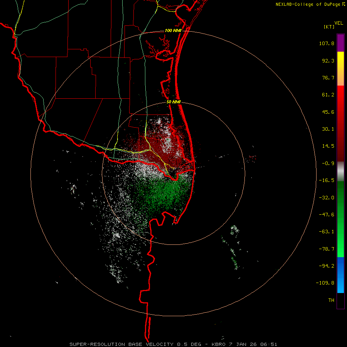The image size is (347, 347).
Task: Click the -32.0 velocity scale value
Action: click(x=327, y=198)
